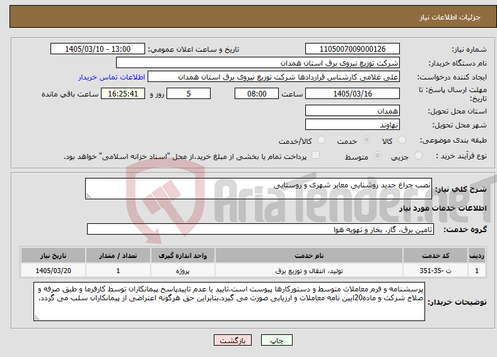Click the ردیف column header
Image resolution: width=497 pixels, height=357 pixels.
tap(477, 255)
